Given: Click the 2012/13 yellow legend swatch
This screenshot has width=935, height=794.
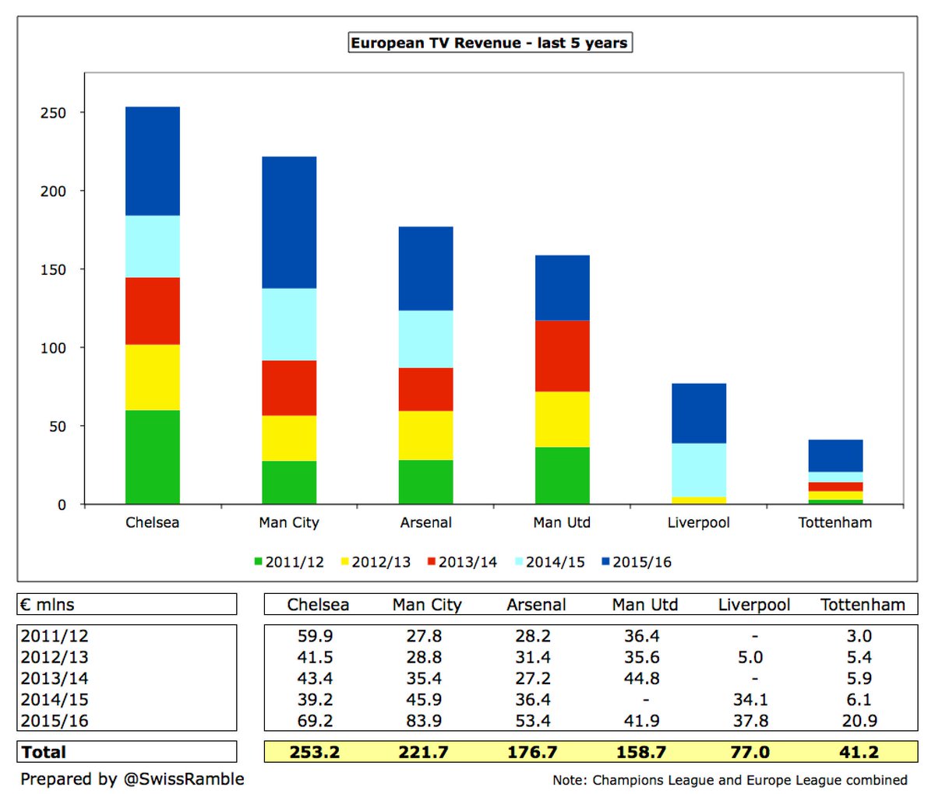Looking at the screenshot, I should coord(345,562).
